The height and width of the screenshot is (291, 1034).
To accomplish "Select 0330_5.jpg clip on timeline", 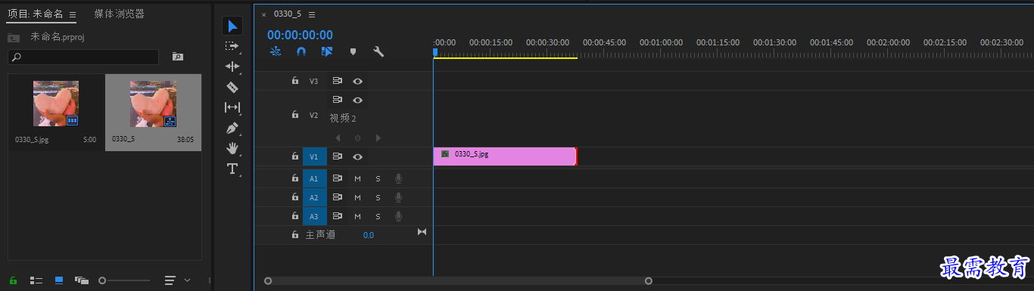I will [505, 156].
